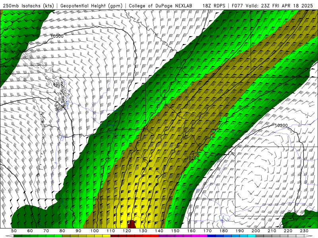Click the '140' legend value
Image resolution: width=318 pixels, height=238 pixels.
(x=159, y=231)
